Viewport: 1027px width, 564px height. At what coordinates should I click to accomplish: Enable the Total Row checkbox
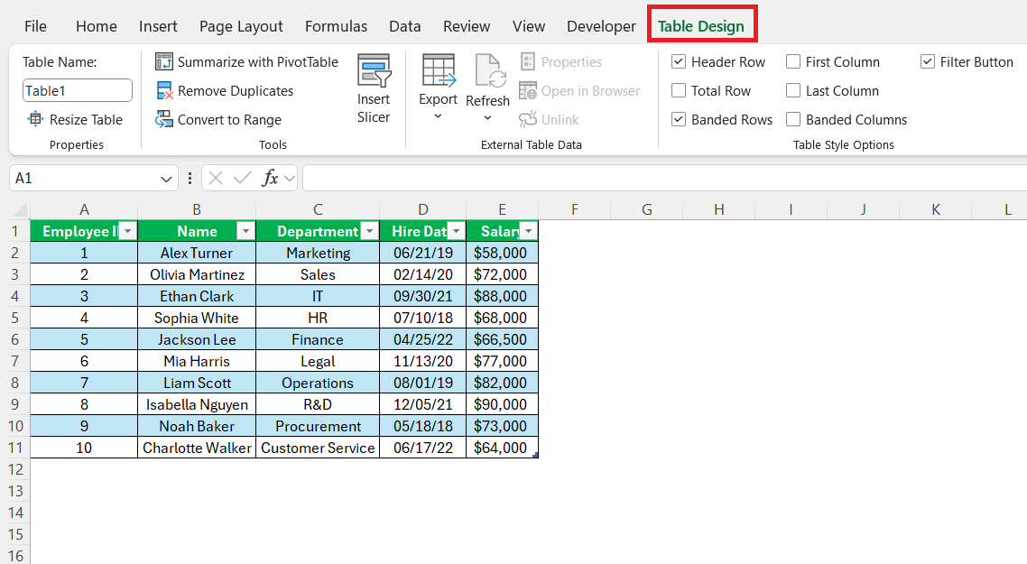tap(679, 90)
